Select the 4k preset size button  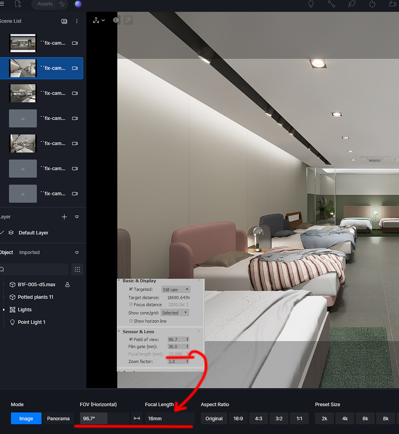click(344, 418)
